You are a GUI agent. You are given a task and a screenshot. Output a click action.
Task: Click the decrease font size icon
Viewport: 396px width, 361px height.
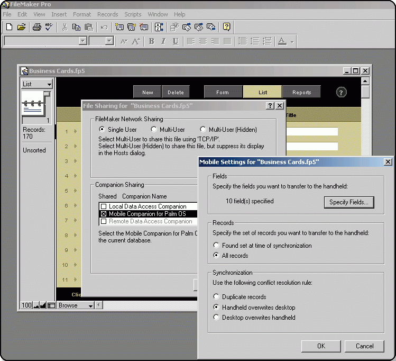coord(124,41)
